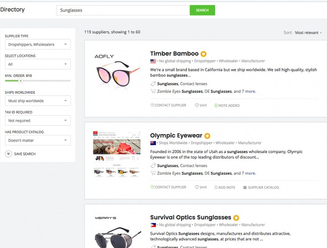Contact supplier Timber Bamboo
Image resolution: width=327 pixels, height=248 pixels.
point(168,105)
